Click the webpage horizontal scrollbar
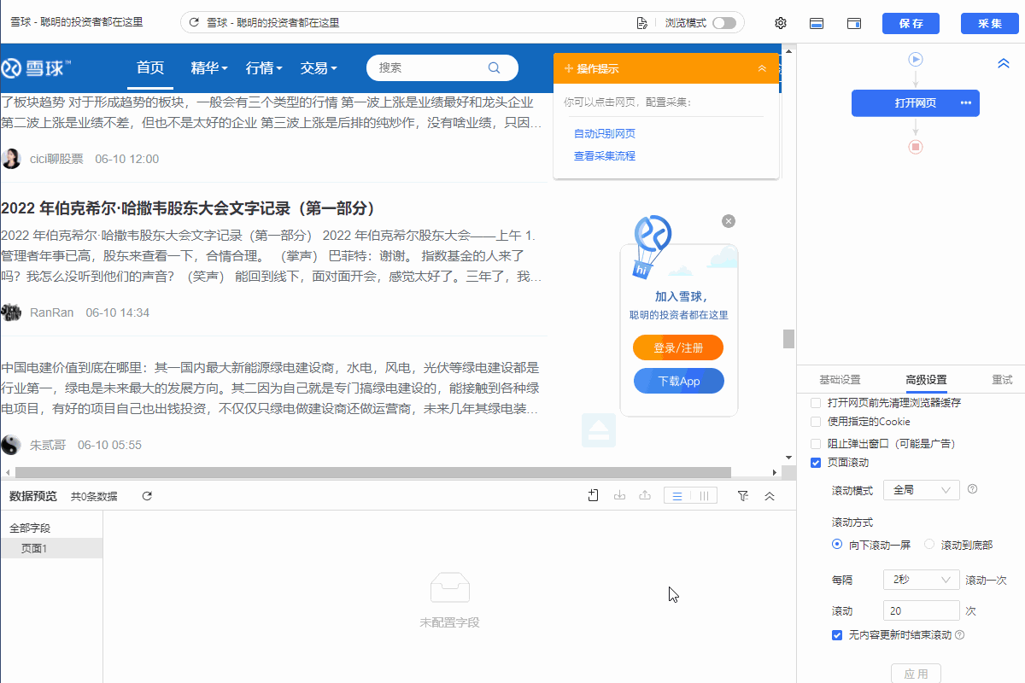This screenshot has height=683, width=1025. [373, 472]
